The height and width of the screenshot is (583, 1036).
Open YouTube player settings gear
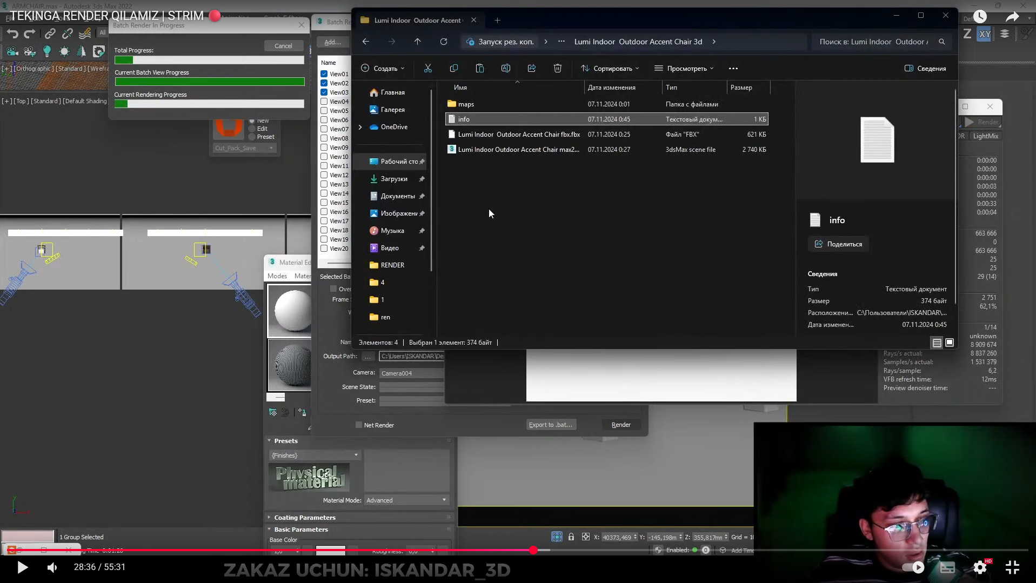981,567
